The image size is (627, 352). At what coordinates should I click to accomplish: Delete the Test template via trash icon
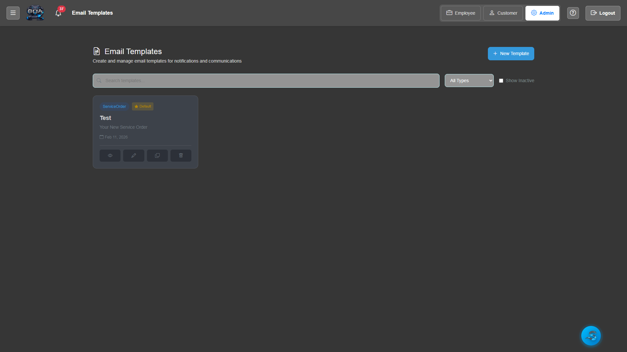pyautogui.click(x=181, y=155)
